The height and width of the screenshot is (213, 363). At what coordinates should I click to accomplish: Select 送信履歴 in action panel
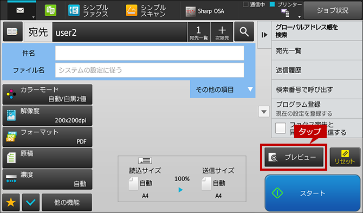[x=317, y=70]
